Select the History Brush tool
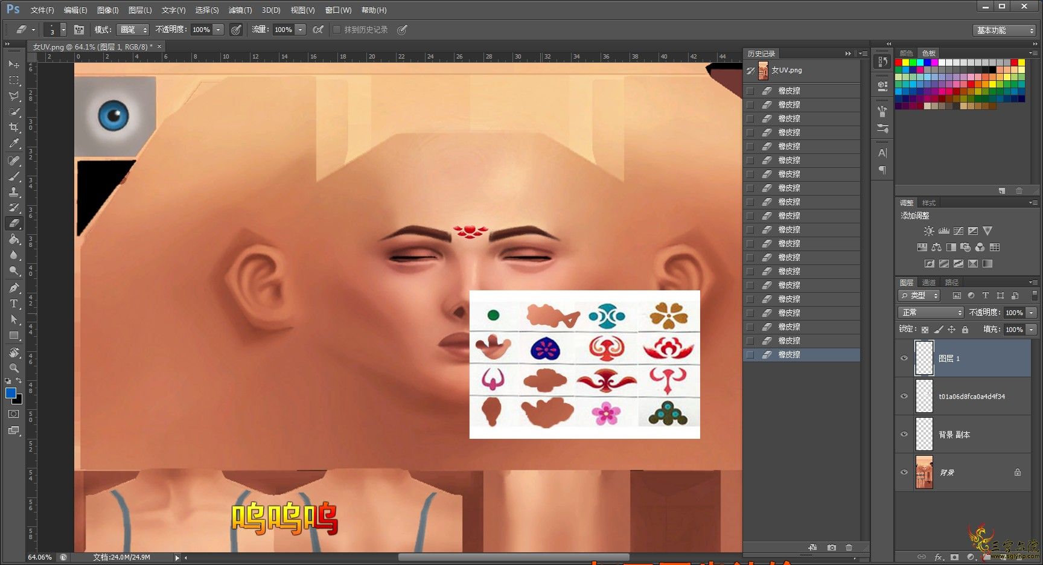1043x565 pixels. point(14,208)
